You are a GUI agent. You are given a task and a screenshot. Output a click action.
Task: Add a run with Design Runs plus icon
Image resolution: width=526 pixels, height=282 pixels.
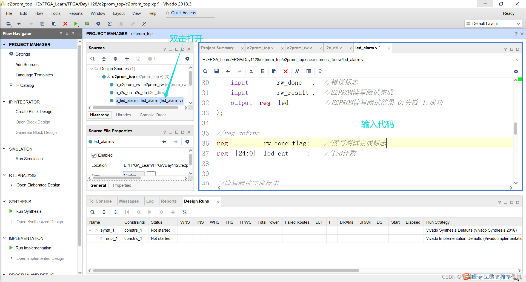click(173, 212)
